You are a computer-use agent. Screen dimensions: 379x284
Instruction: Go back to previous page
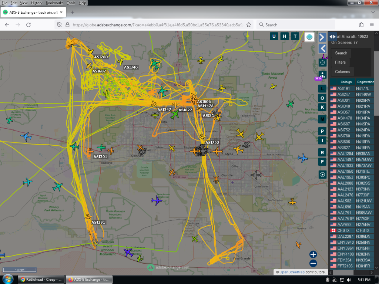click(7, 25)
